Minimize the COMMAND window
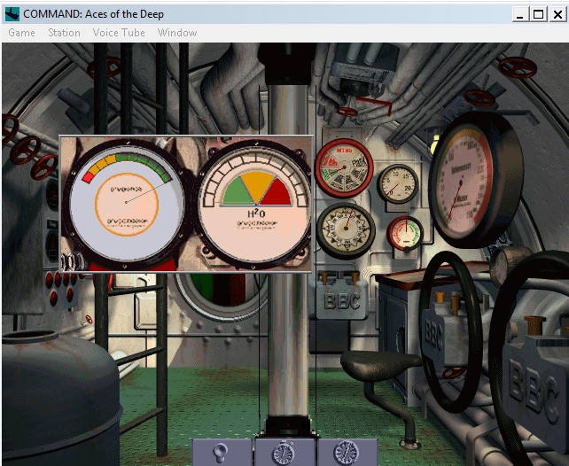 521,14
